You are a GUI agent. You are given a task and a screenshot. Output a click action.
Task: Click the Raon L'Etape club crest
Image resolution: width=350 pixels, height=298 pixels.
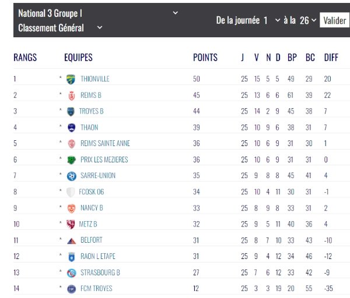(71, 256)
